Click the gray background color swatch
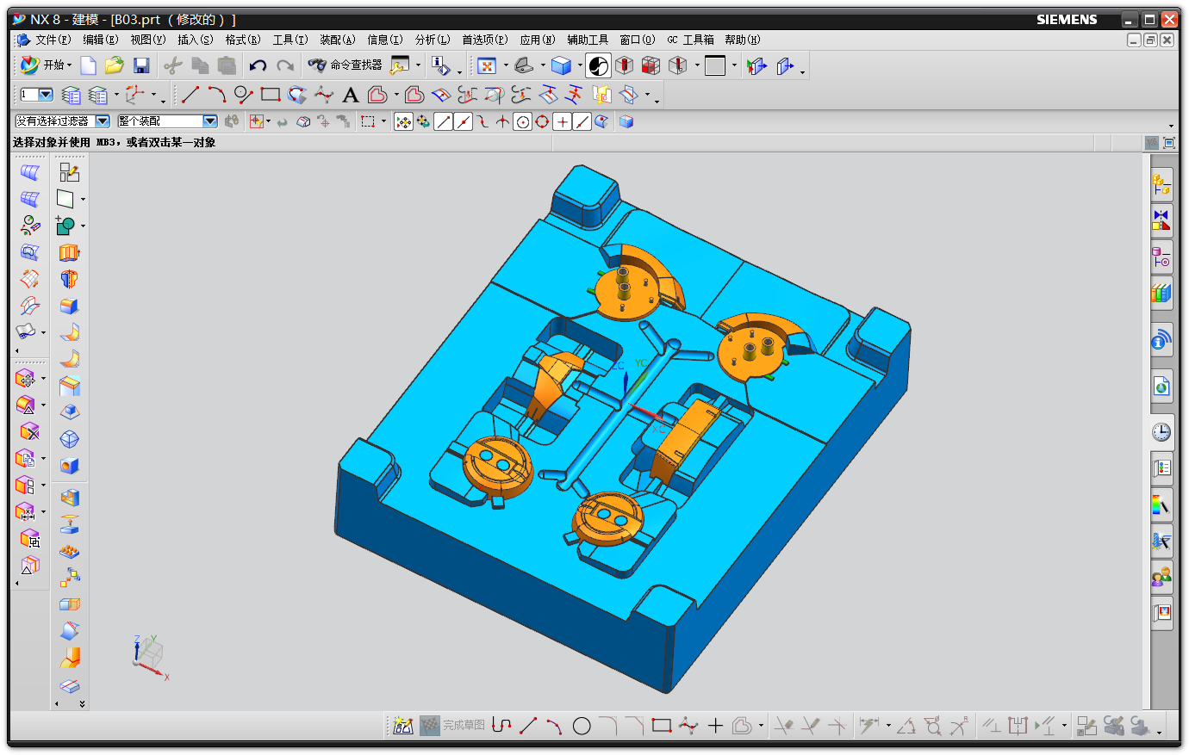 pos(715,65)
